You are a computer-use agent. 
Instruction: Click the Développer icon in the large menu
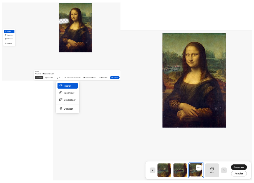click(61, 100)
